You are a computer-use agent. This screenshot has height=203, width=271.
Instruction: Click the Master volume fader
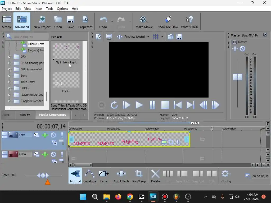(237, 77)
